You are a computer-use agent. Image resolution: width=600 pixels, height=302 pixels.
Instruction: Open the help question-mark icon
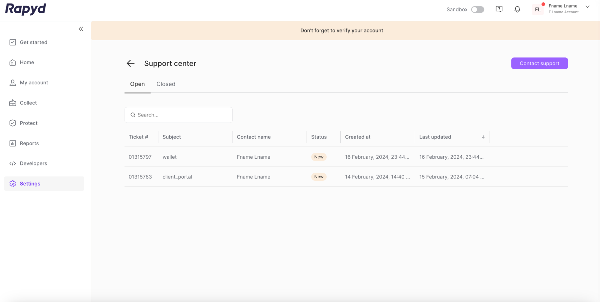(499, 9)
